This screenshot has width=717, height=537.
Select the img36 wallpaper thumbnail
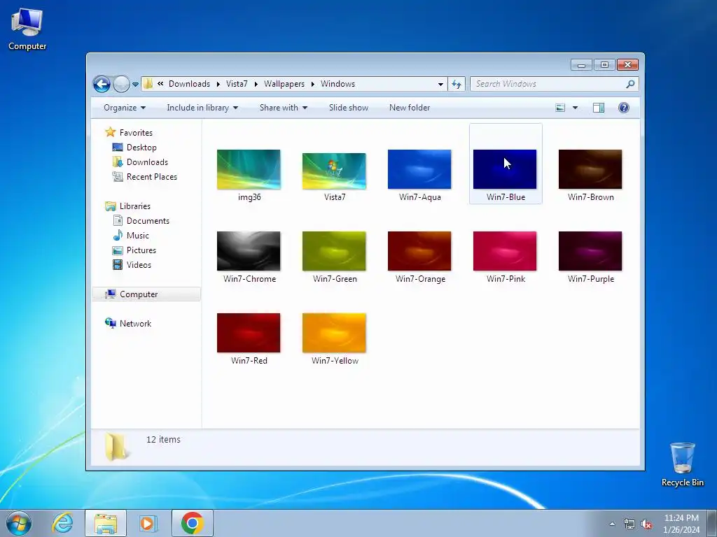coord(249,169)
